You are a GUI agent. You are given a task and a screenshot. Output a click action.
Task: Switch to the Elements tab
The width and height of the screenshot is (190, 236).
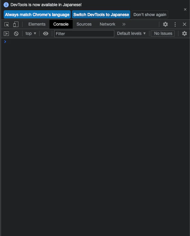pyautogui.click(x=37, y=24)
